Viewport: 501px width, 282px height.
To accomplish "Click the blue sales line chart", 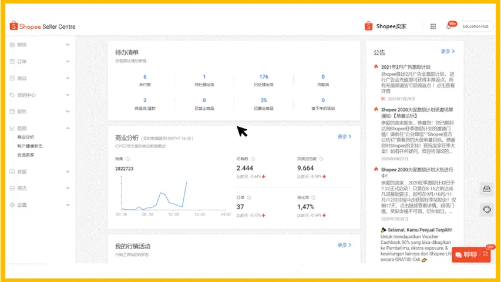I will (154, 196).
